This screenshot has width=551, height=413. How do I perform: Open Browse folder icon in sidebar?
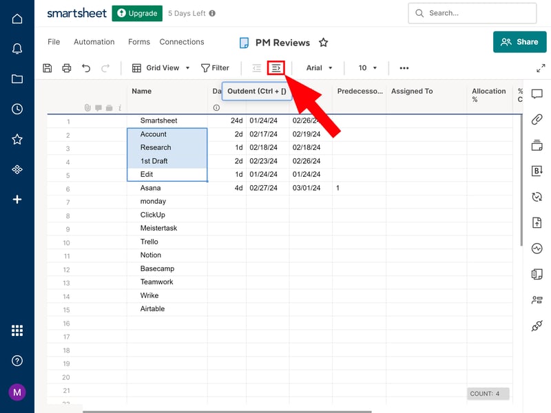[17, 78]
